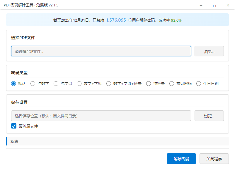点击标题栏的程序名称文字
Screen dimensions: 235x170
(31, 5)
